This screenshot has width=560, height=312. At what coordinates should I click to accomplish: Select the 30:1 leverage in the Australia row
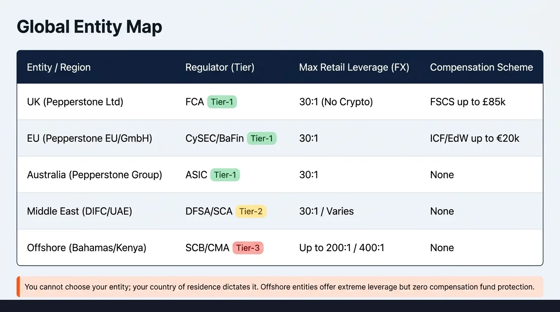coord(308,175)
